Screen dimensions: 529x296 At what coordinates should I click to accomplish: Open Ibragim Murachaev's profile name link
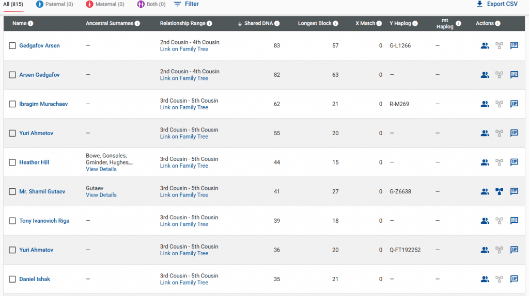click(x=43, y=104)
